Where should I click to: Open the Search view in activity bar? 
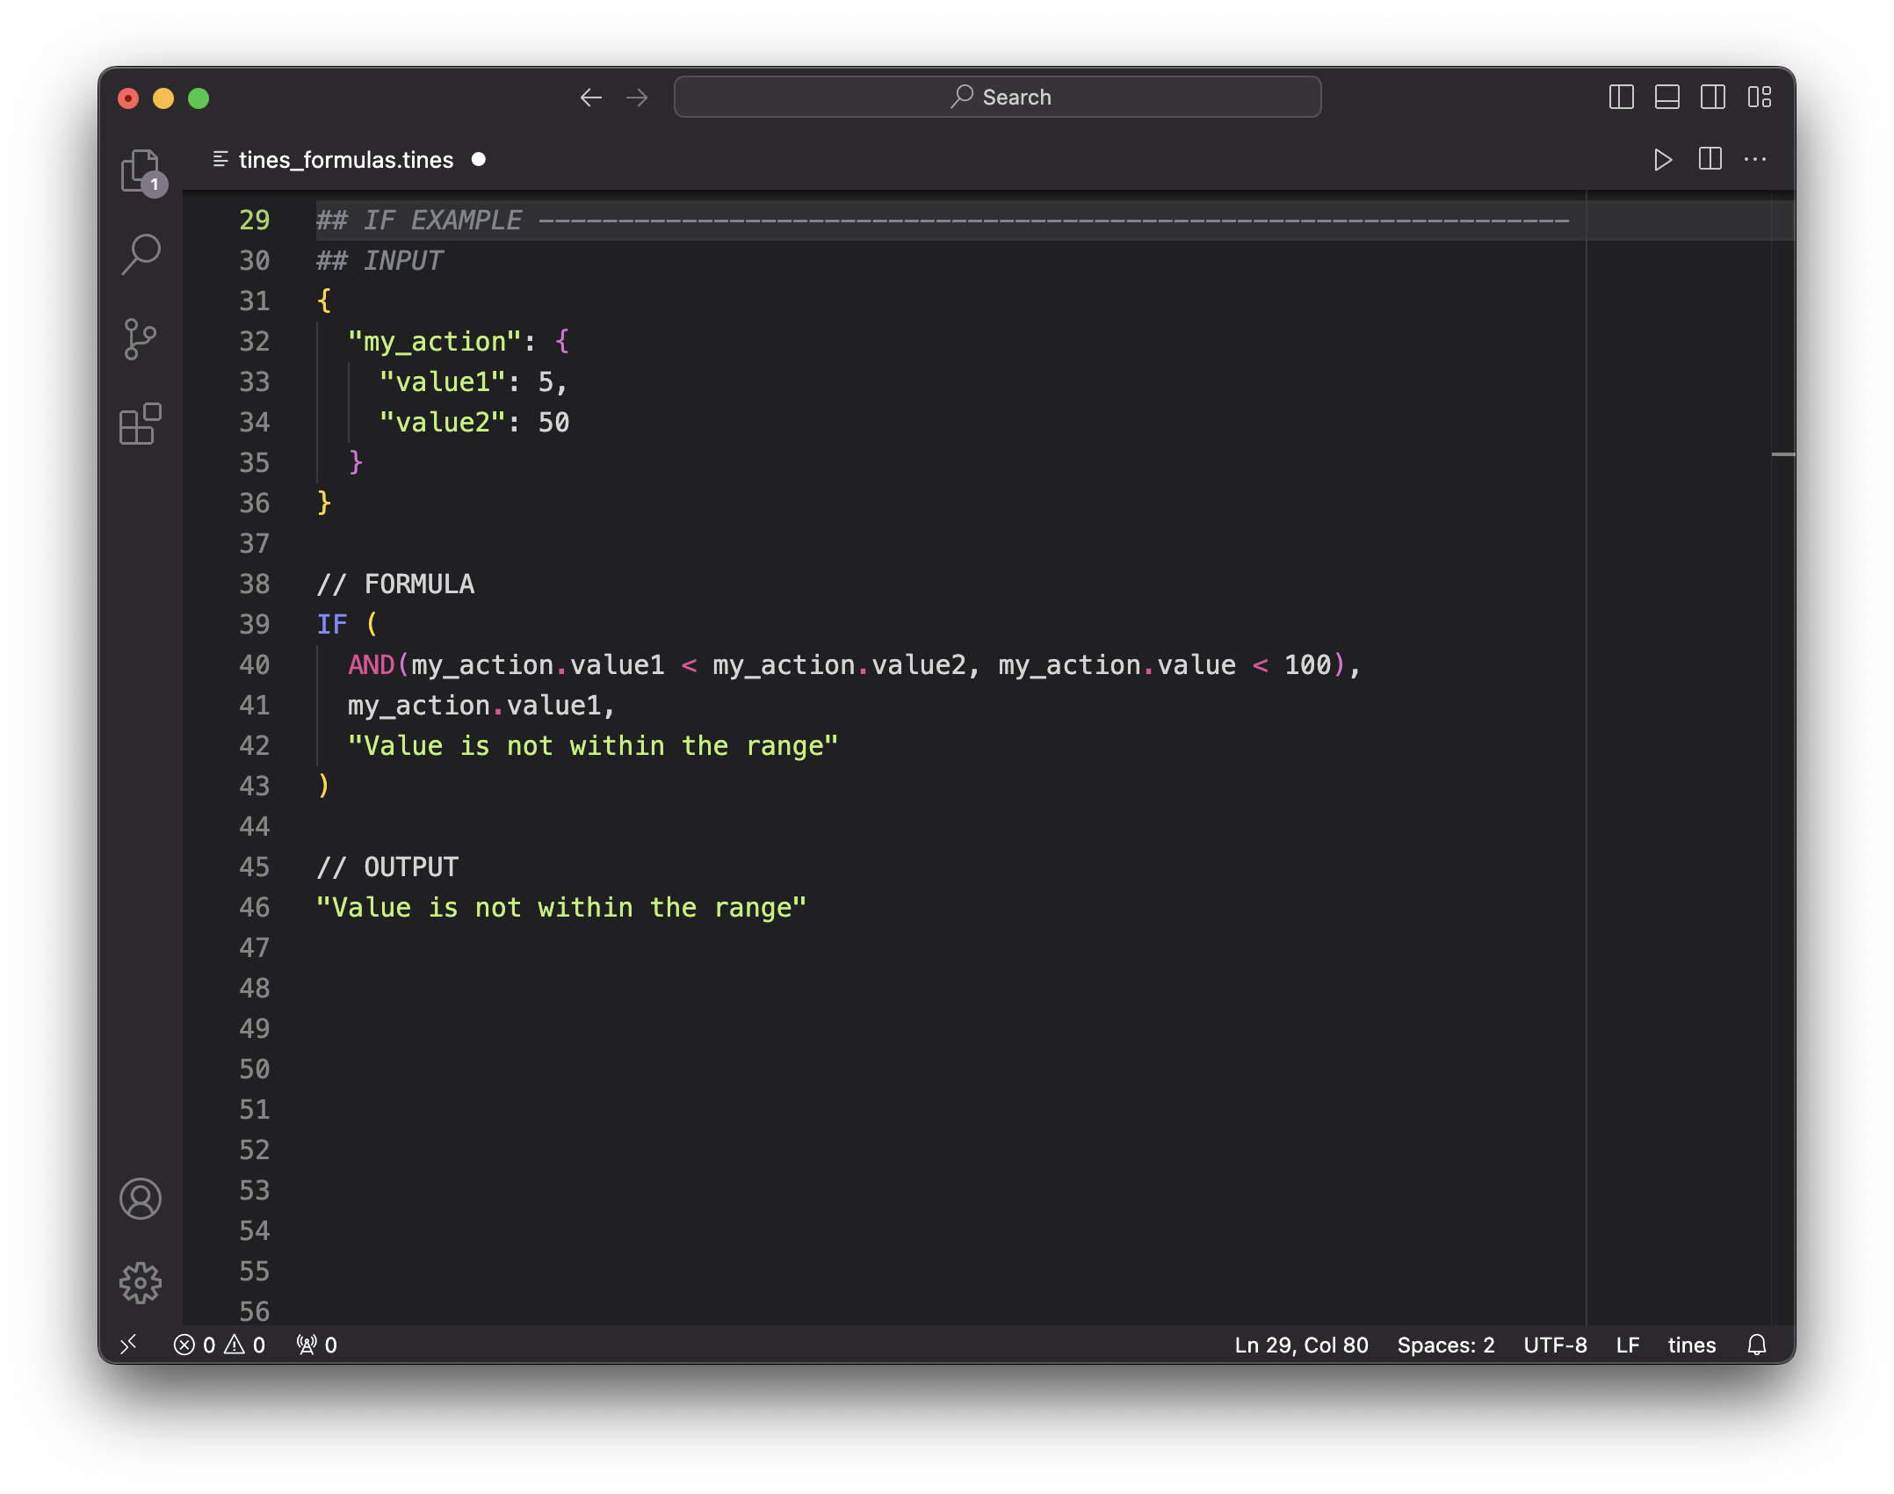[141, 255]
